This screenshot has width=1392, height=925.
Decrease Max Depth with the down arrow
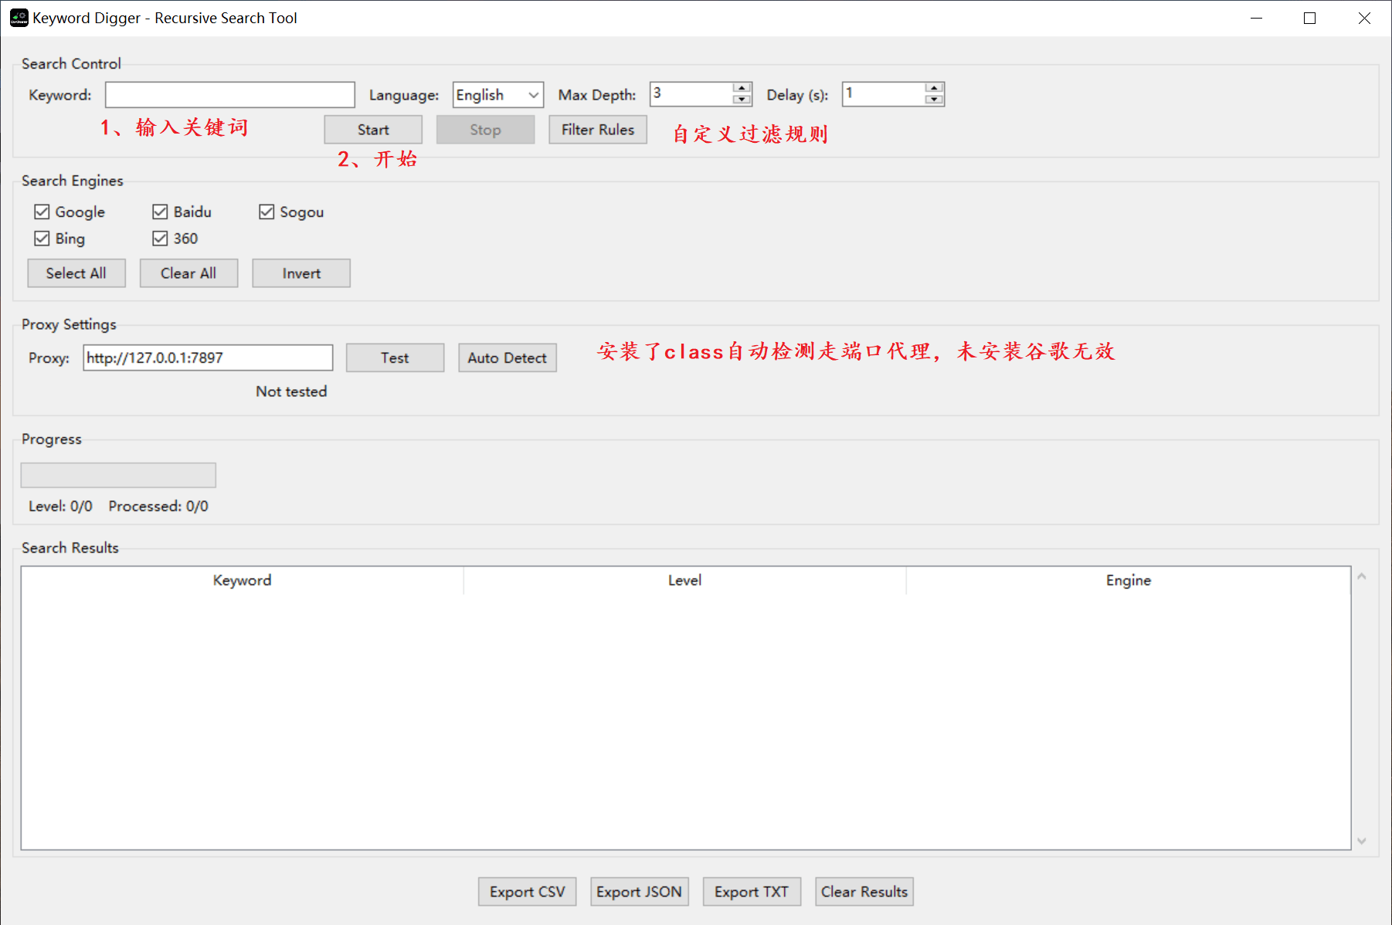[x=742, y=100]
